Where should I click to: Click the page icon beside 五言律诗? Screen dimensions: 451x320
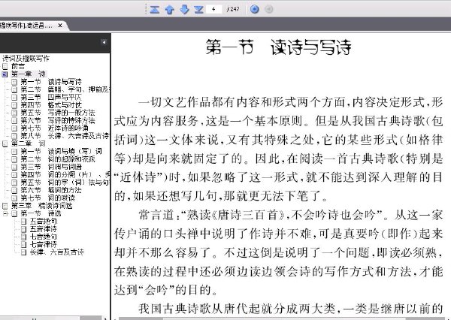click(24, 229)
